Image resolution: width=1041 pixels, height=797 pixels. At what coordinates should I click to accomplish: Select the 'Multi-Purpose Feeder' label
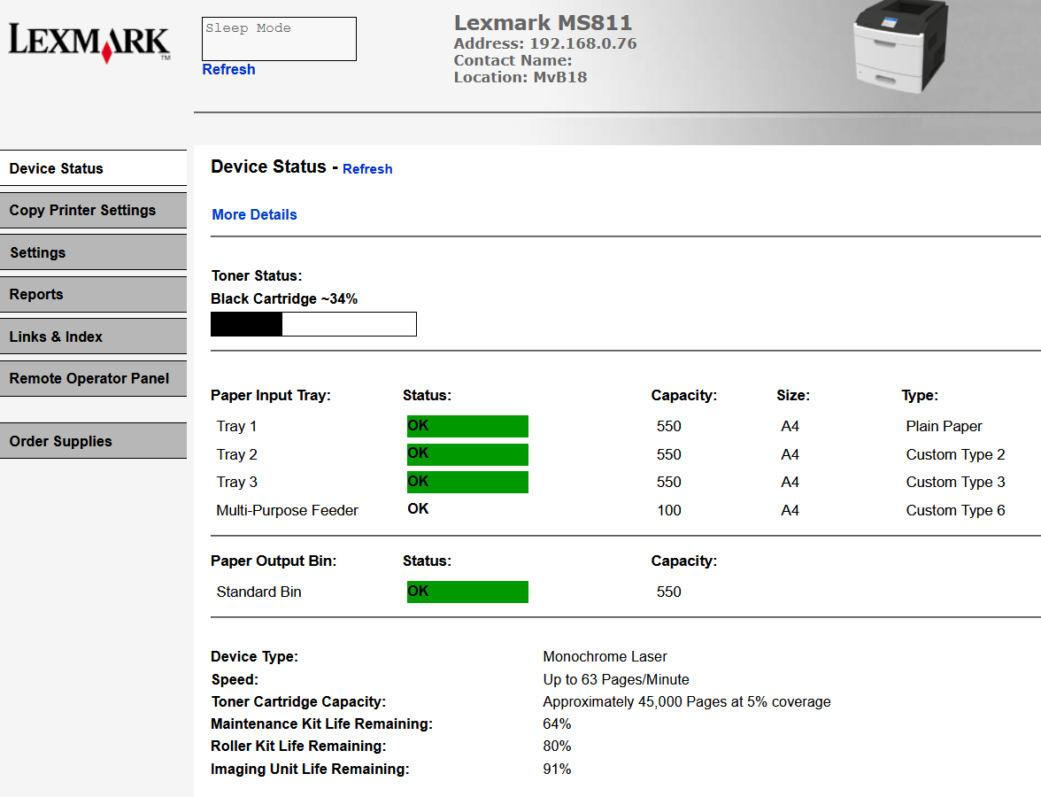coord(287,510)
